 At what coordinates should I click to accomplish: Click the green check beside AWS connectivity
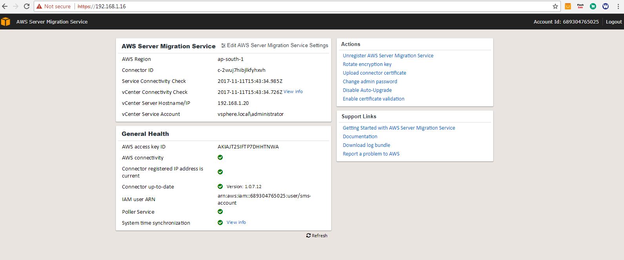[x=220, y=157]
